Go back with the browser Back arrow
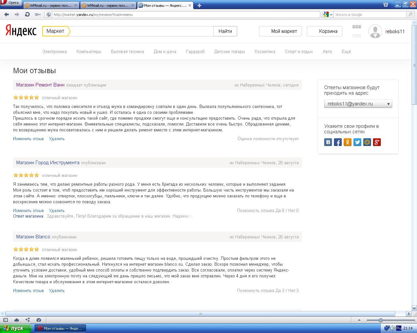Viewport: 417px width, 333px height. (x=7, y=14)
